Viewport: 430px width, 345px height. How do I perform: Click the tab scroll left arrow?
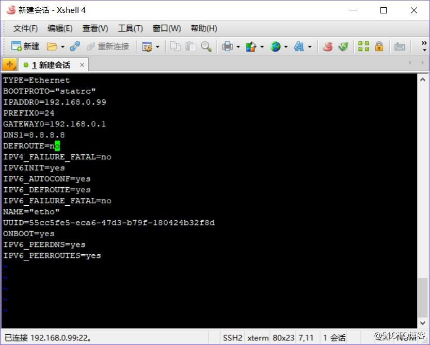[x=410, y=63]
